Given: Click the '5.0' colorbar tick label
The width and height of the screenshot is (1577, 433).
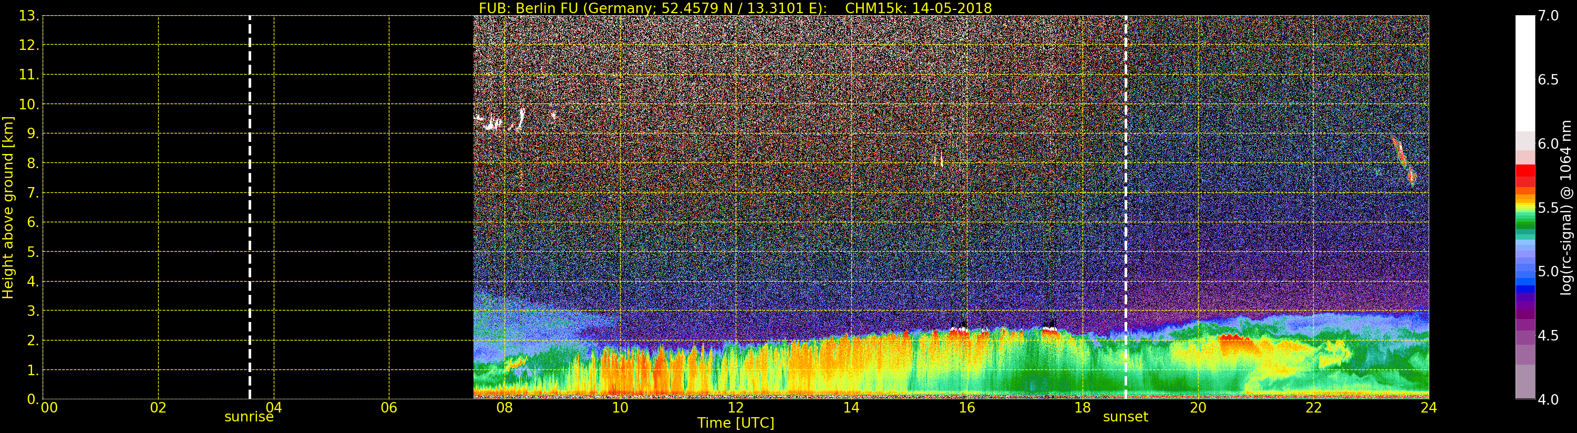Looking at the screenshot, I should (1548, 271).
